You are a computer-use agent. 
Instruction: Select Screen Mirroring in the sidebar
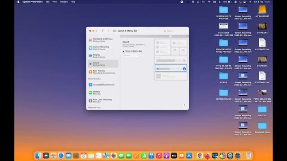click(103, 48)
